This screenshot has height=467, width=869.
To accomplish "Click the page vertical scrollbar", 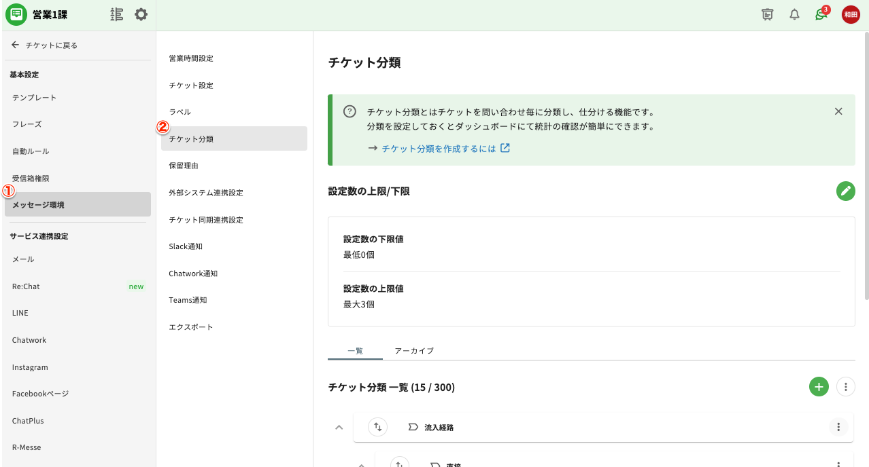I will coord(866,170).
